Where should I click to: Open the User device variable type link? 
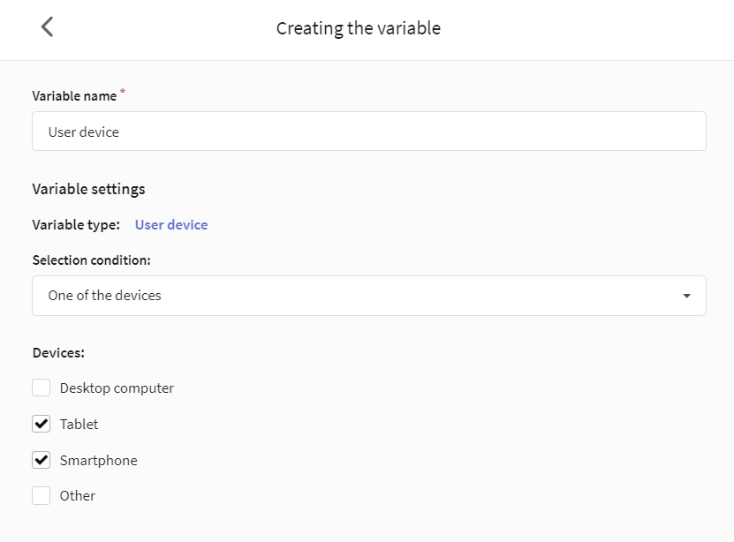pyautogui.click(x=171, y=225)
